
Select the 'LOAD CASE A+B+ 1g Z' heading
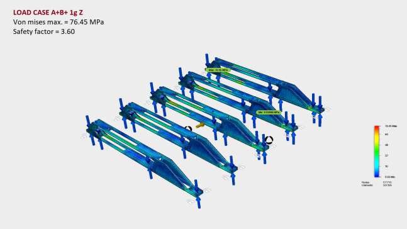[x=48, y=13]
